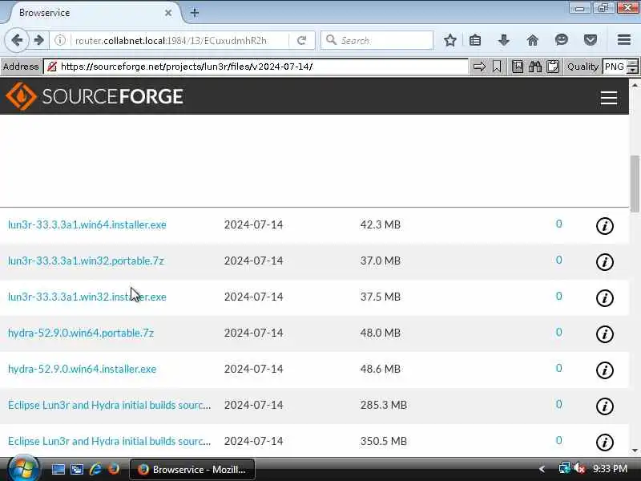Download lun3r-33.3.3a1.win64.installer.exe
Viewport: 641px width, 481px height.
pyautogui.click(x=87, y=225)
